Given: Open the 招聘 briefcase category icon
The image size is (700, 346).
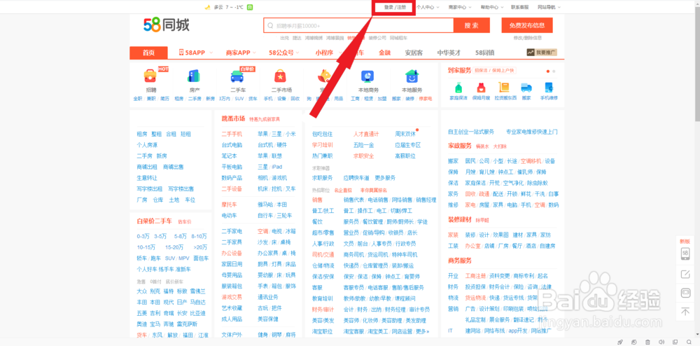Looking at the screenshot, I should tap(150, 76).
